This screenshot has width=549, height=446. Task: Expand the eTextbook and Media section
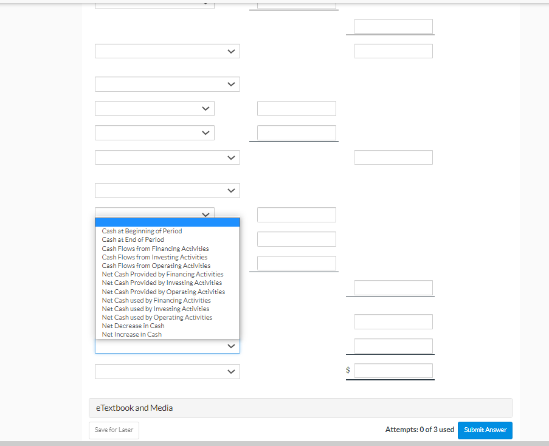tap(300, 408)
